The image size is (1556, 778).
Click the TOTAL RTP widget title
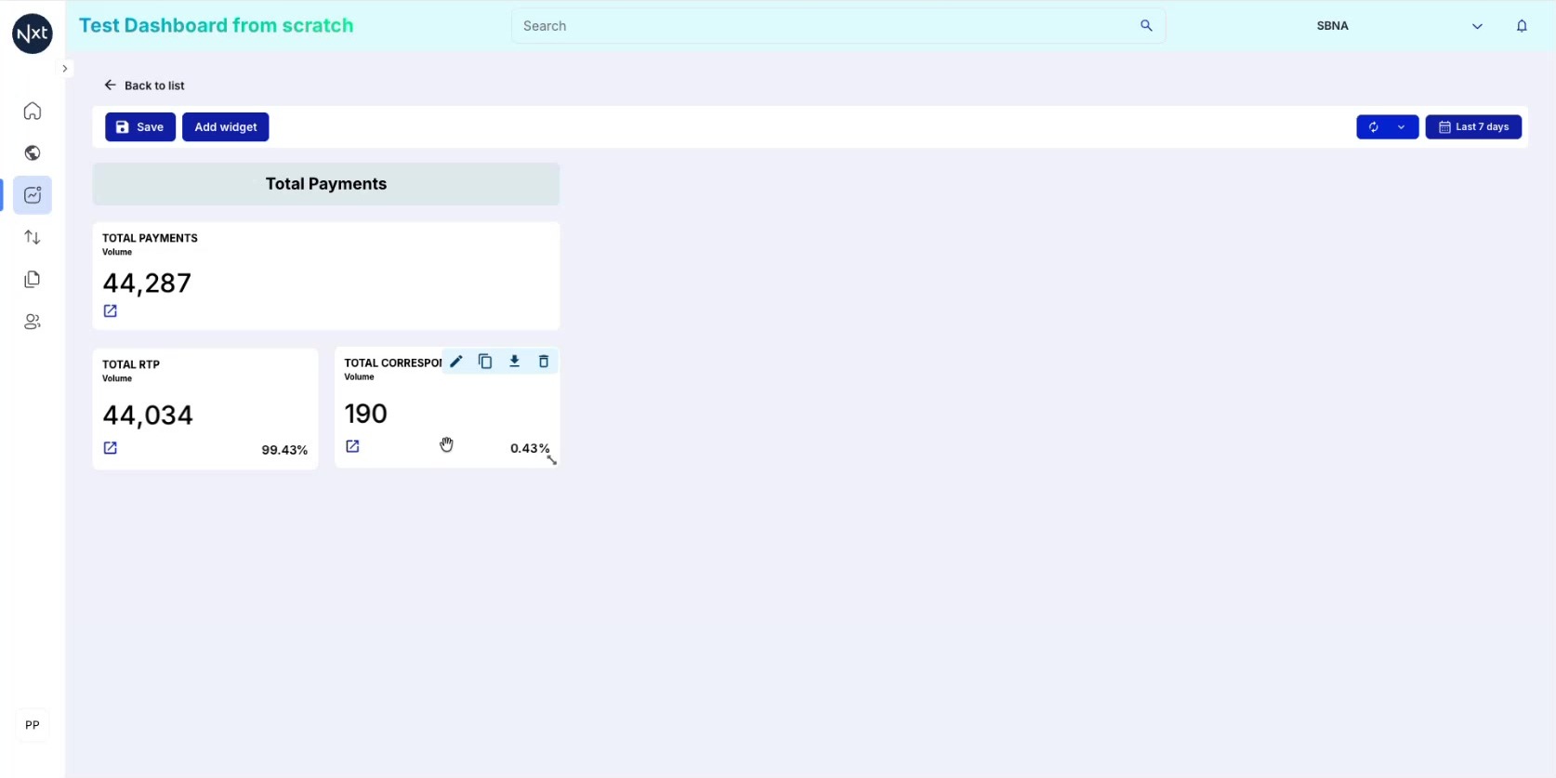click(x=131, y=364)
